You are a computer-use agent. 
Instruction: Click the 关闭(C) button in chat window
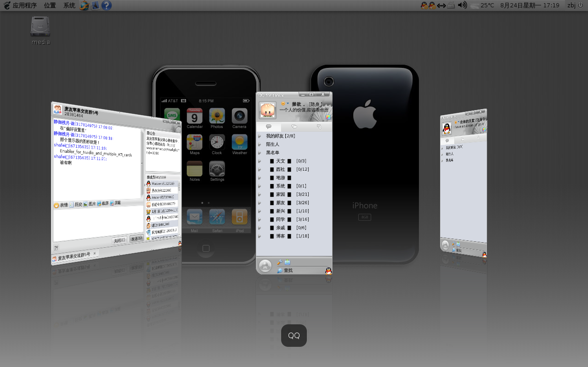click(120, 240)
